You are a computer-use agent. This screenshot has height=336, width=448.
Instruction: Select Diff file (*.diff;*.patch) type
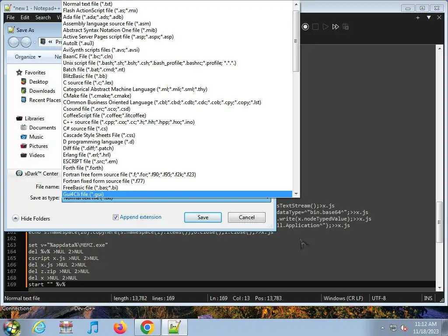(x=177, y=148)
